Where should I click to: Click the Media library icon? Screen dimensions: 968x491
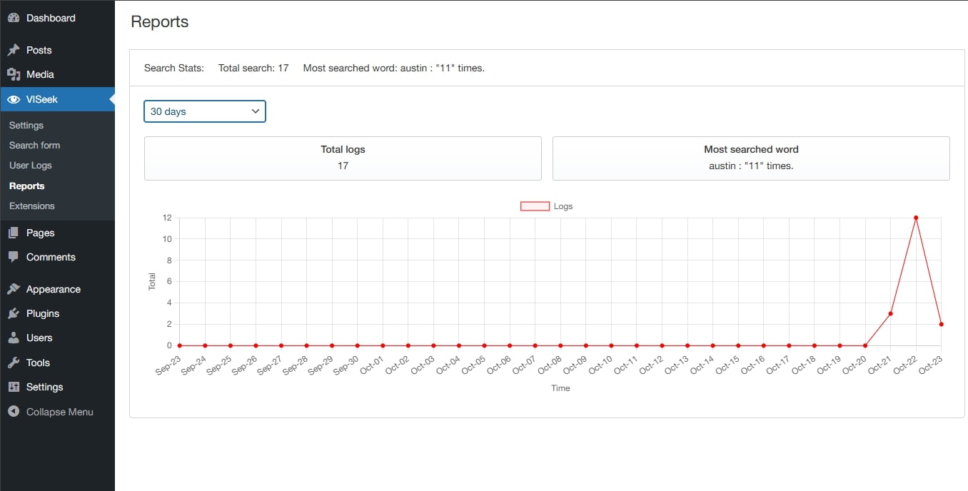[x=14, y=74]
